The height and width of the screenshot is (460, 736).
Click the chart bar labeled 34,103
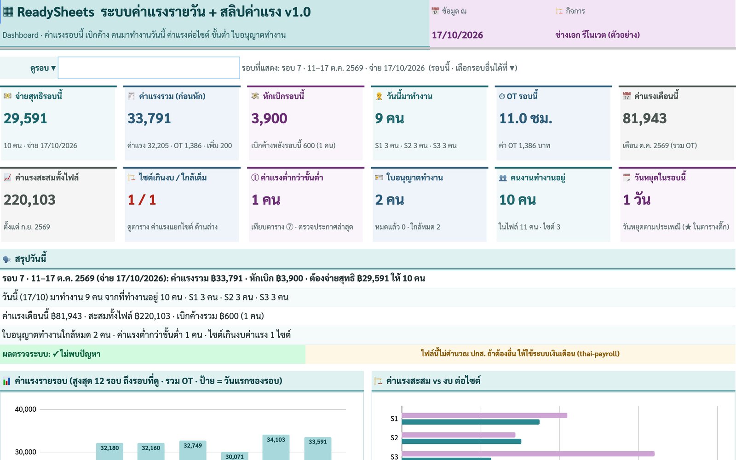276,447
